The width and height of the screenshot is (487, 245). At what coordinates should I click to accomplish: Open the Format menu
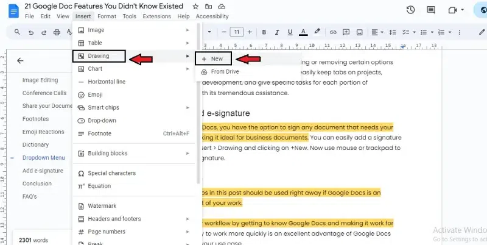(107, 16)
